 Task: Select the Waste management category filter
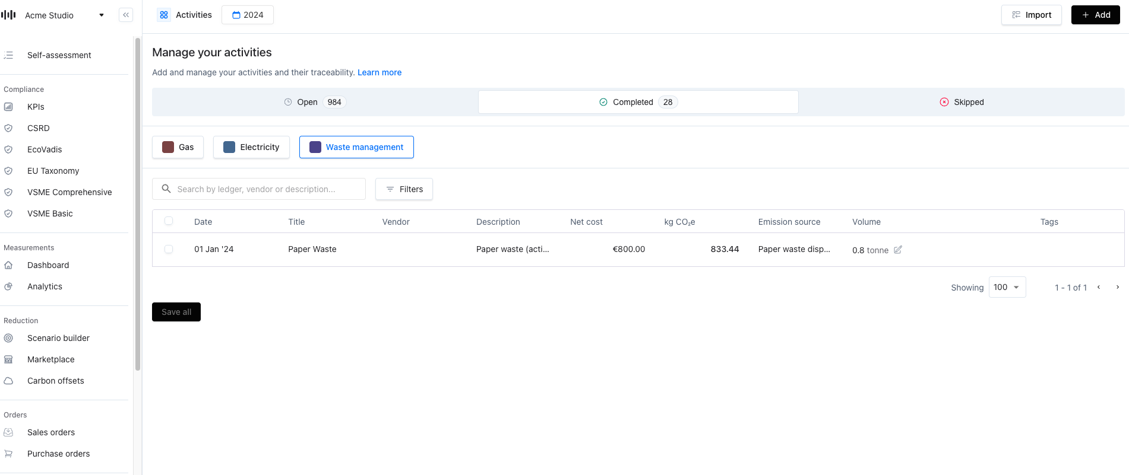coord(356,147)
